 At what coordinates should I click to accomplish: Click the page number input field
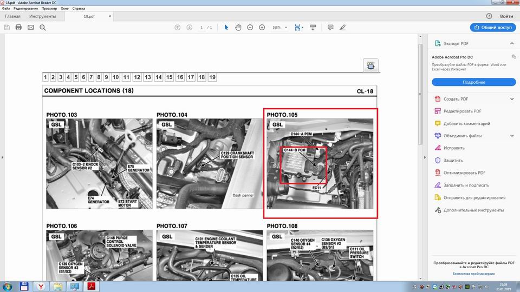(201, 28)
